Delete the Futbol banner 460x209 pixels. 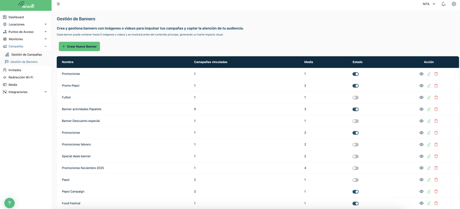(x=436, y=97)
